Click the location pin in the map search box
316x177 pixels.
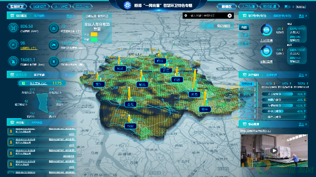[186, 16]
